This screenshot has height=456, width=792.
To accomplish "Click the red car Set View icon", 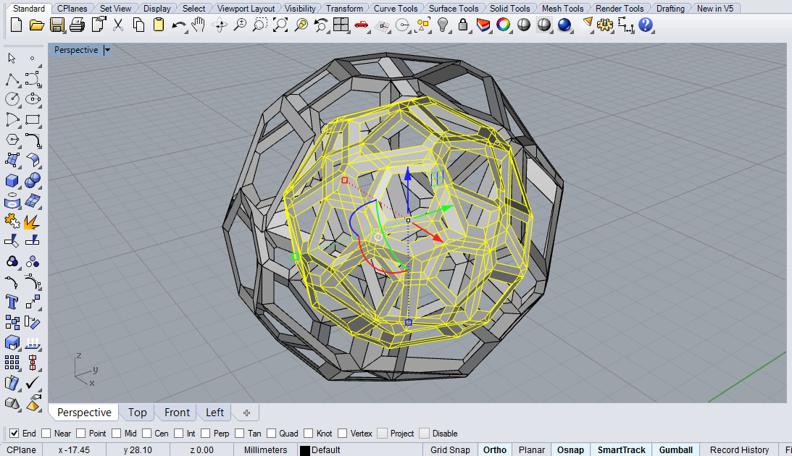I will [x=361, y=25].
